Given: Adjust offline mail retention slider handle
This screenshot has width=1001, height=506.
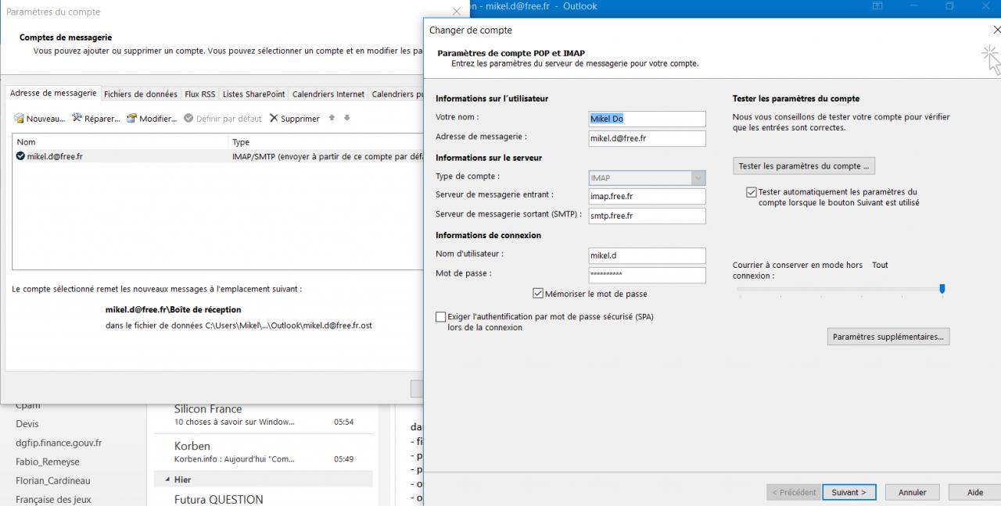Looking at the screenshot, I should pyautogui.click(x=942, y=289).
